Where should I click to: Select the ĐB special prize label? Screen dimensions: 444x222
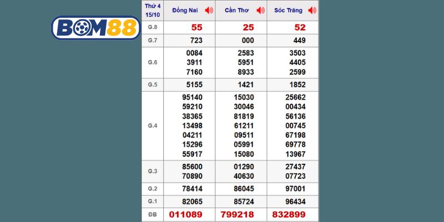(x=153, y=215)
